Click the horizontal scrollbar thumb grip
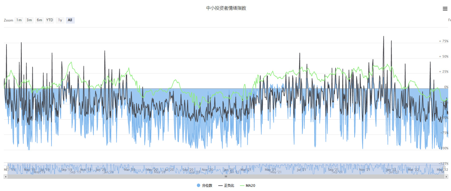This screenshot has height=191, width=451. (x=226, y=177)
